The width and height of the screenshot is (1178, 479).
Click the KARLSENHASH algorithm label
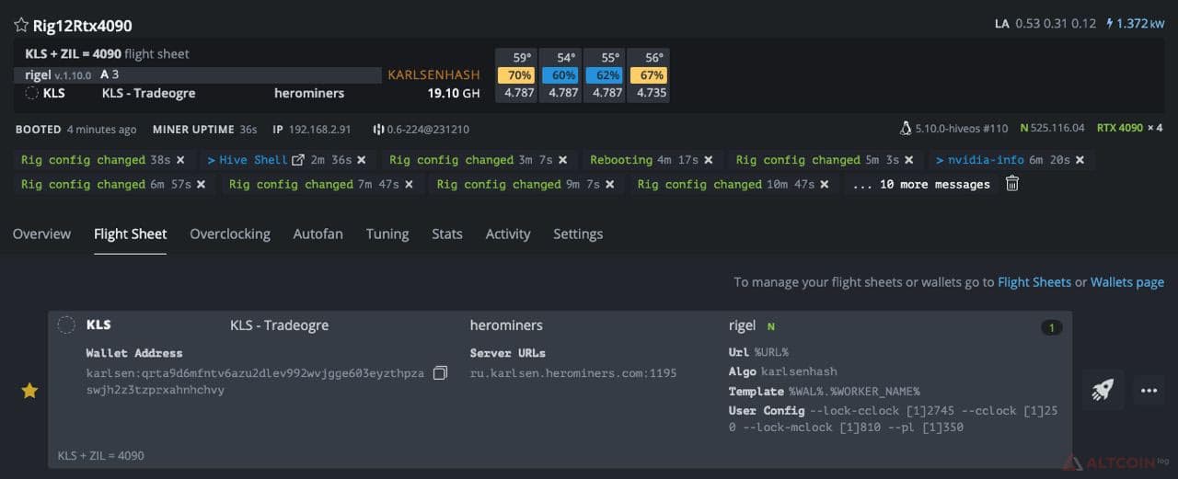(x=434, y=74)
